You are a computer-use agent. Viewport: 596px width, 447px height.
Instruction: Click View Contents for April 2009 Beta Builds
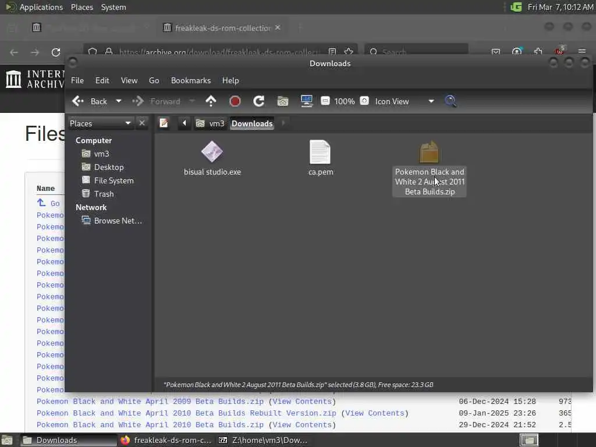[x=302, y=402]
